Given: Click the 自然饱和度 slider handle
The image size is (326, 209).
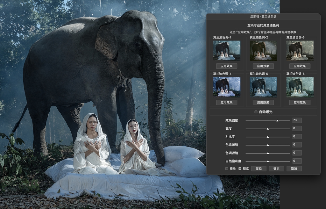Looking at the screenshot, I should [267, 161].
